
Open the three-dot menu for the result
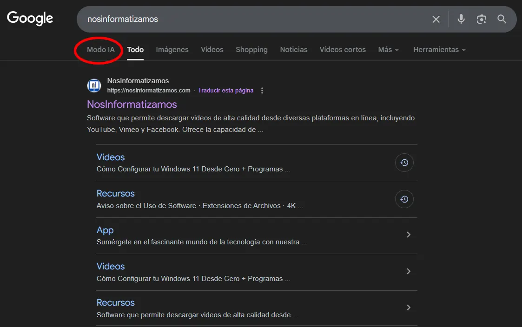(262, 91)
